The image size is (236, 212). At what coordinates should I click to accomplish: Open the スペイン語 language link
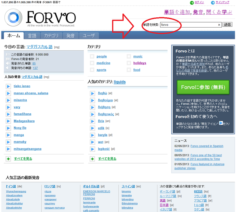[128, 186]
